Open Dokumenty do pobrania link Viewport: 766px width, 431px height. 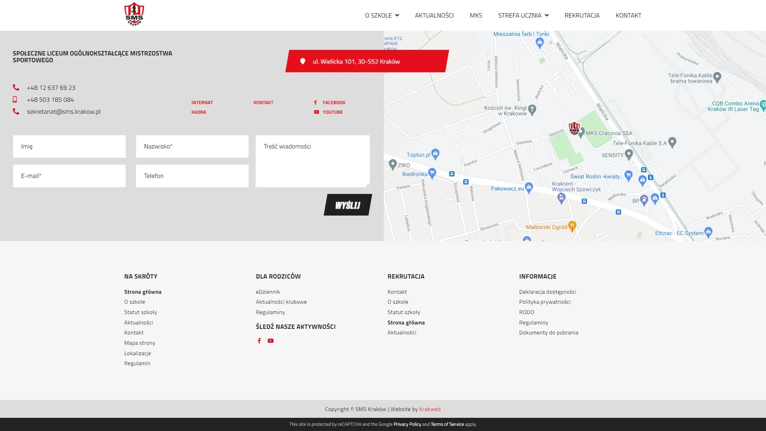pyautogui.click(x=549, y=332)
